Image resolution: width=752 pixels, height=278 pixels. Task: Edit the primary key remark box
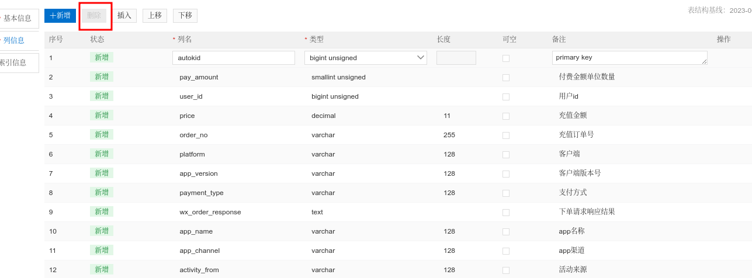click(630, 58)
